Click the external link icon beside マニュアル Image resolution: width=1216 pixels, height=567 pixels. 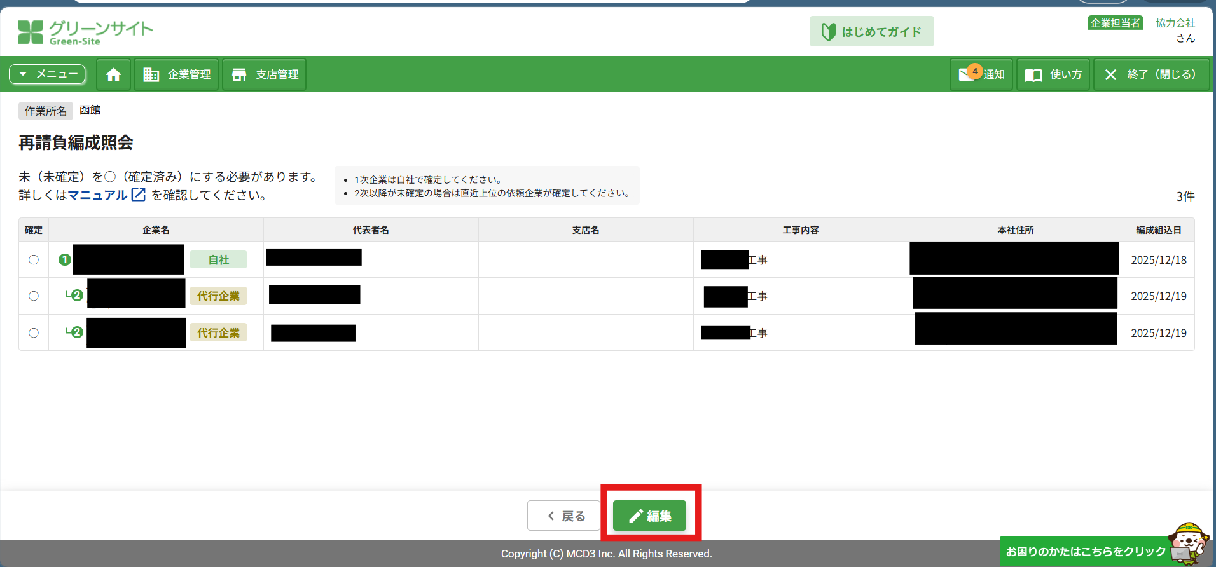(x=138, y=195)
